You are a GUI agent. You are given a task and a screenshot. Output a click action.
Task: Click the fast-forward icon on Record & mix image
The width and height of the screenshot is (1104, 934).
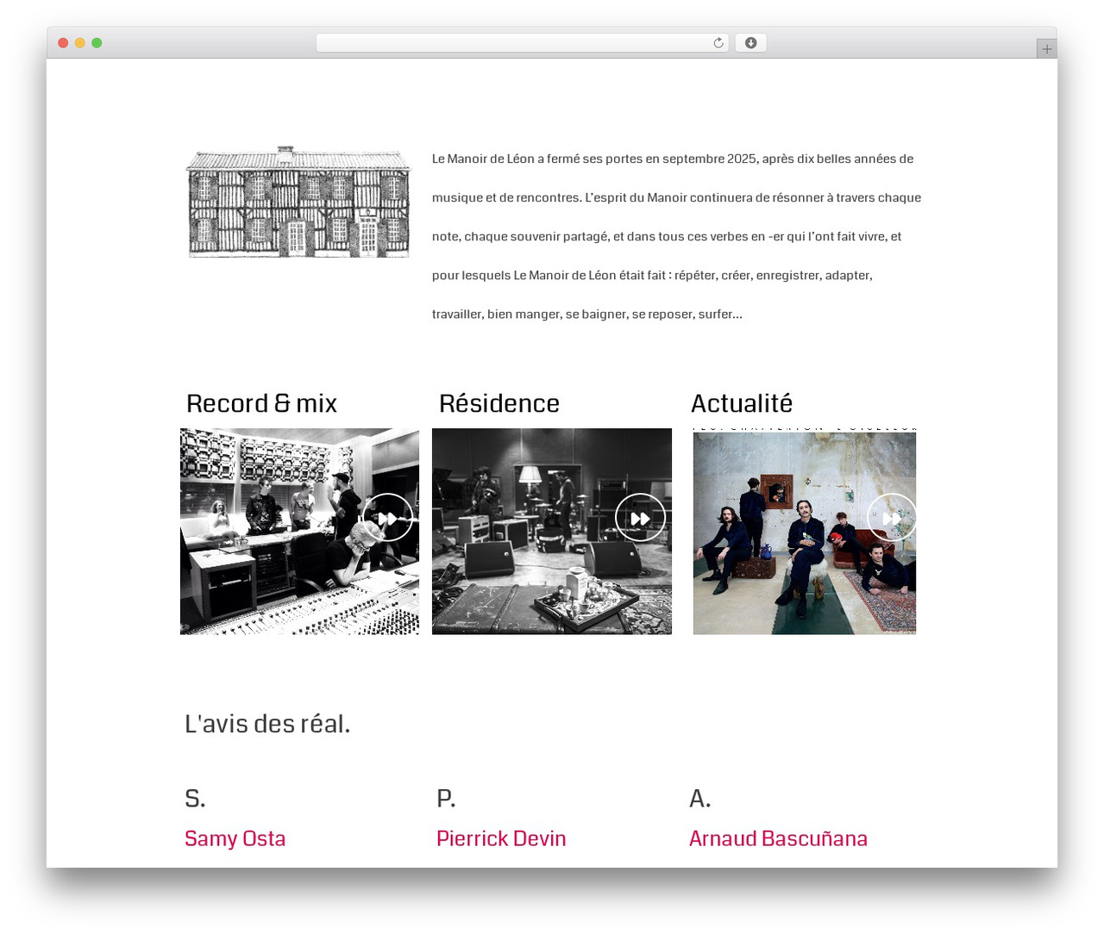(x=388, y=518)
